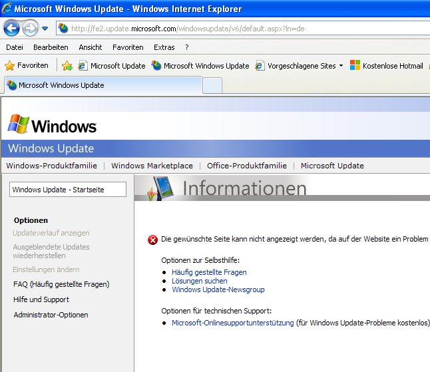Click the Vorgeschlagene Sites page icon
Viewport: 430px width, 372px height.
pos(260,66)
